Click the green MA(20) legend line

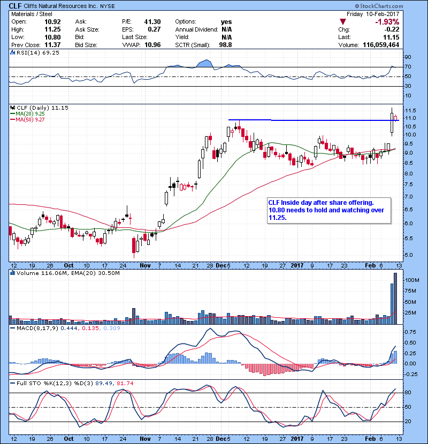point(12,113)
